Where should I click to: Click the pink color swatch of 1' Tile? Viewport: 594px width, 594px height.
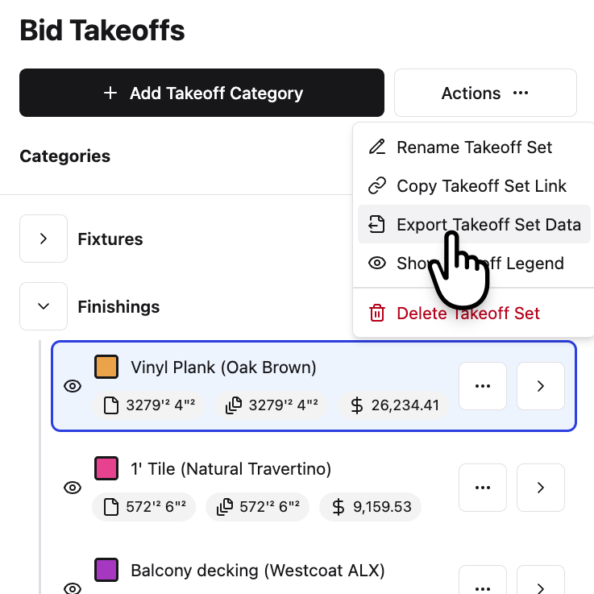click(x=106, y=468)
